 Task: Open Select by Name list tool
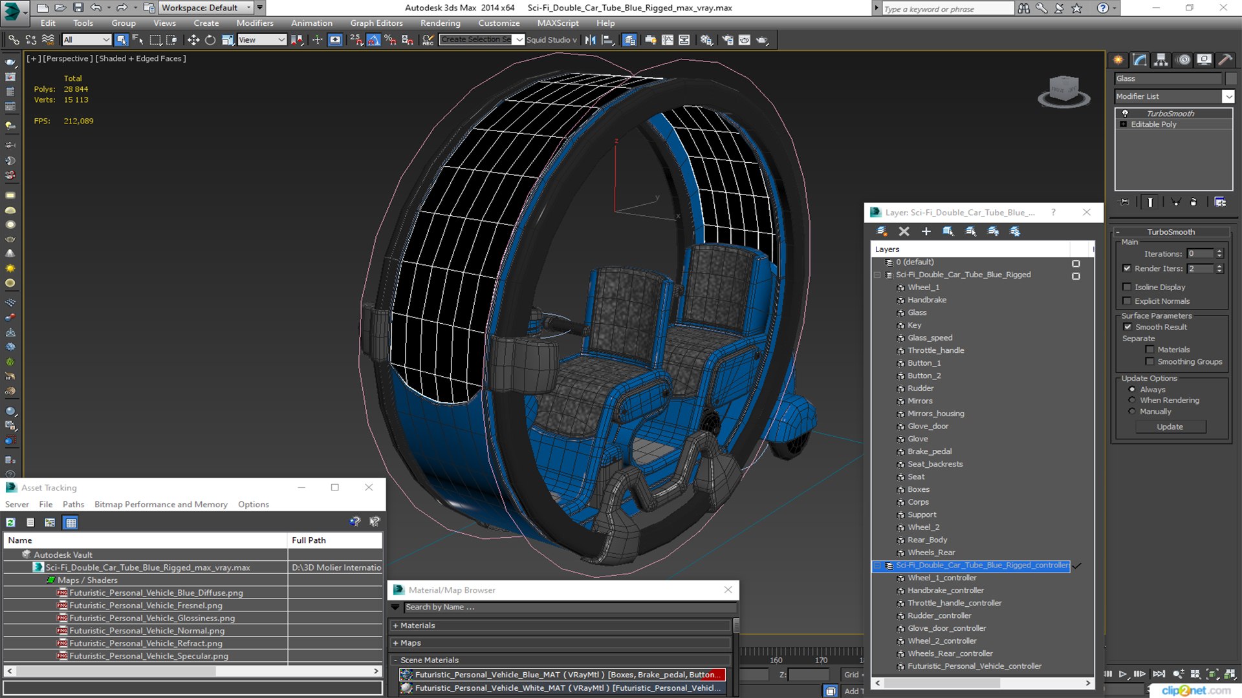[x=138, y=40]
